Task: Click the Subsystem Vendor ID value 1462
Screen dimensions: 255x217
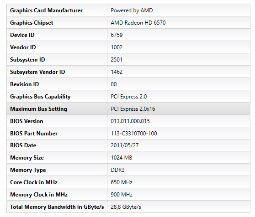Action: click(x=117, y=72)
